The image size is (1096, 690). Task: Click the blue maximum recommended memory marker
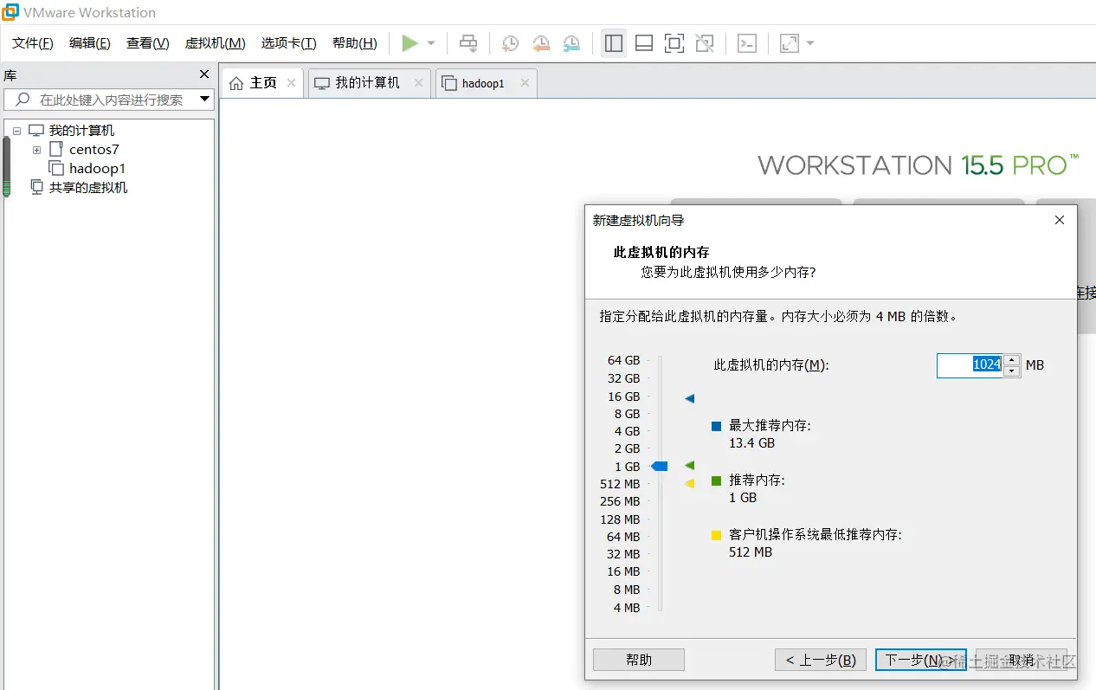coord(690,399)
